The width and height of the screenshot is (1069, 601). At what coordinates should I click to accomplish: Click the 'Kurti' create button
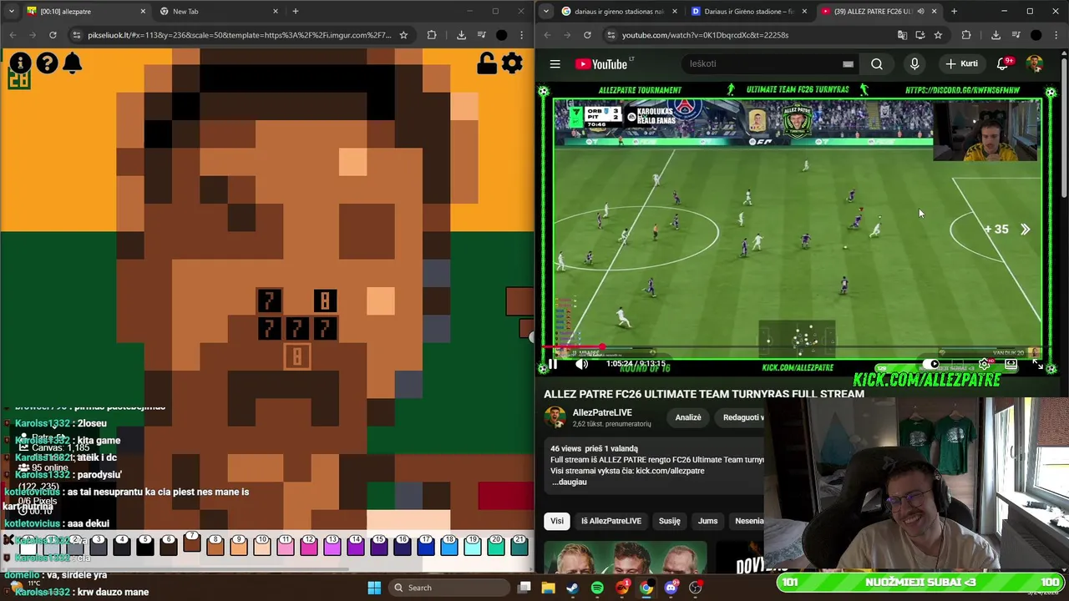tap(961, 64)
